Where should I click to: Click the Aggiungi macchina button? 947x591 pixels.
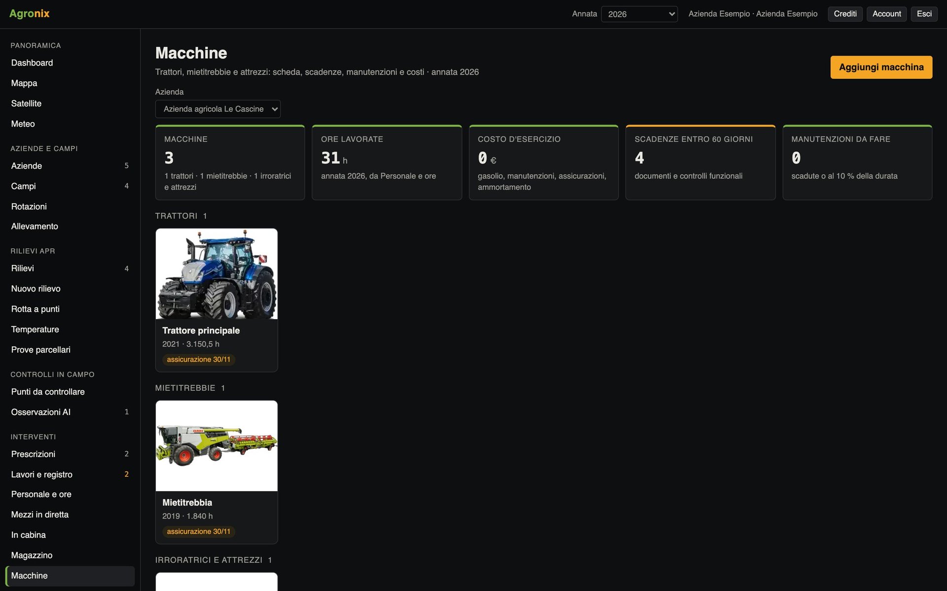point(881,67)
